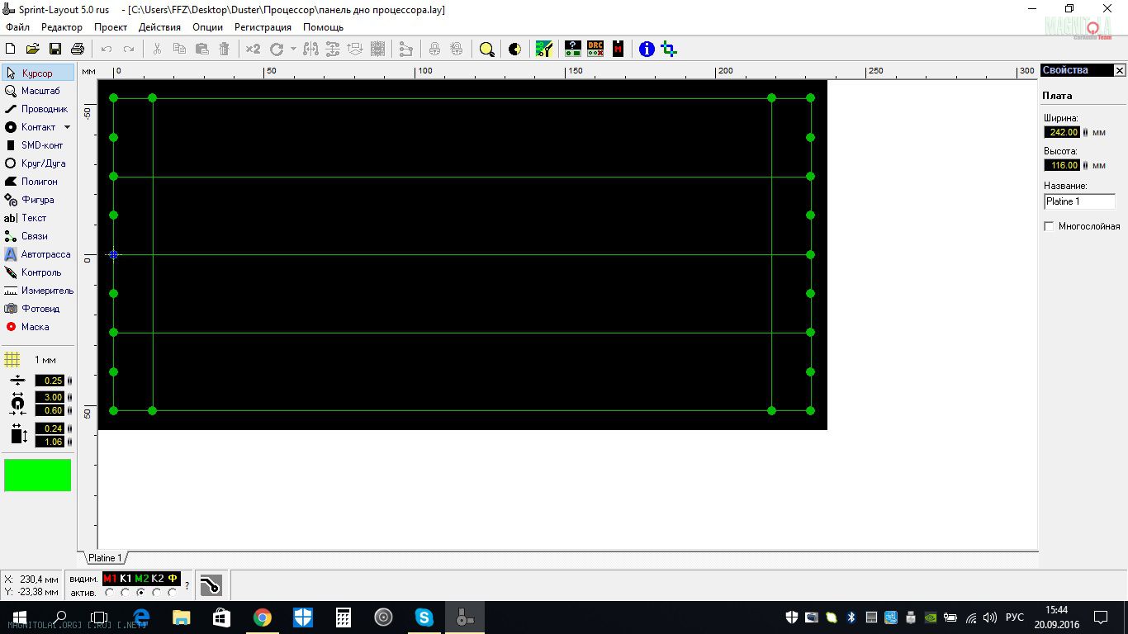
Task: Set the M1 layer active radio button
Action: 110,593
